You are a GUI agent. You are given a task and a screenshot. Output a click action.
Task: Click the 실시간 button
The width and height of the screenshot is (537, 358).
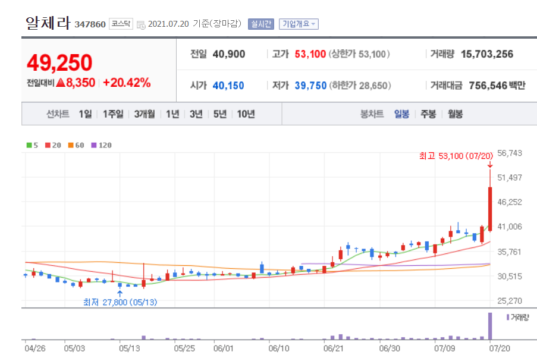261,24
